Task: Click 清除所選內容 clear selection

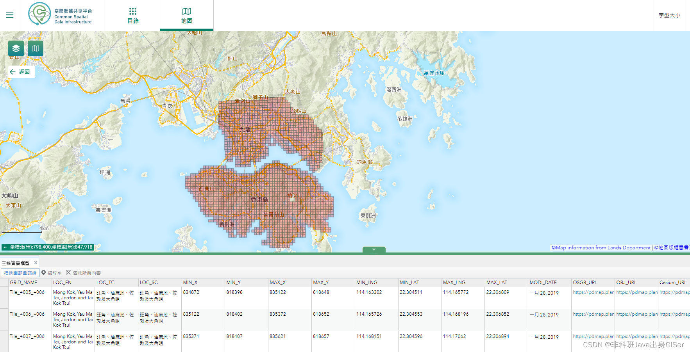Action: point(83,273)
